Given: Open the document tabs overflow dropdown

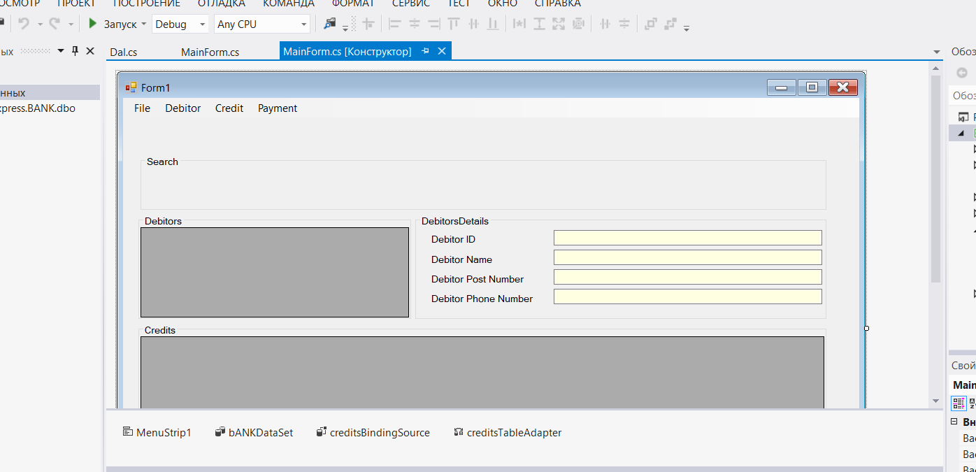Looking at the screenshot, I should 937,52.
